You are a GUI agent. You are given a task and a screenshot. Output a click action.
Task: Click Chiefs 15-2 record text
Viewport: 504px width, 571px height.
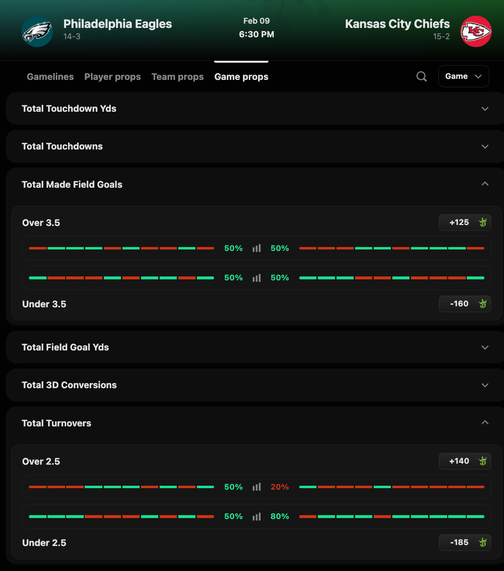coord(441,36)
